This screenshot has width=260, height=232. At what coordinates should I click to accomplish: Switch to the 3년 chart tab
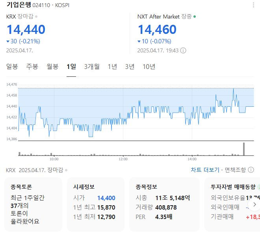pyautogui.click(x=130, y=67)
